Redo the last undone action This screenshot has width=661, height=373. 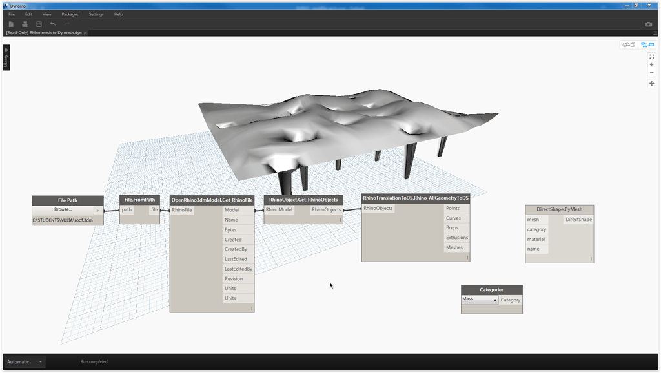[66, 23]
